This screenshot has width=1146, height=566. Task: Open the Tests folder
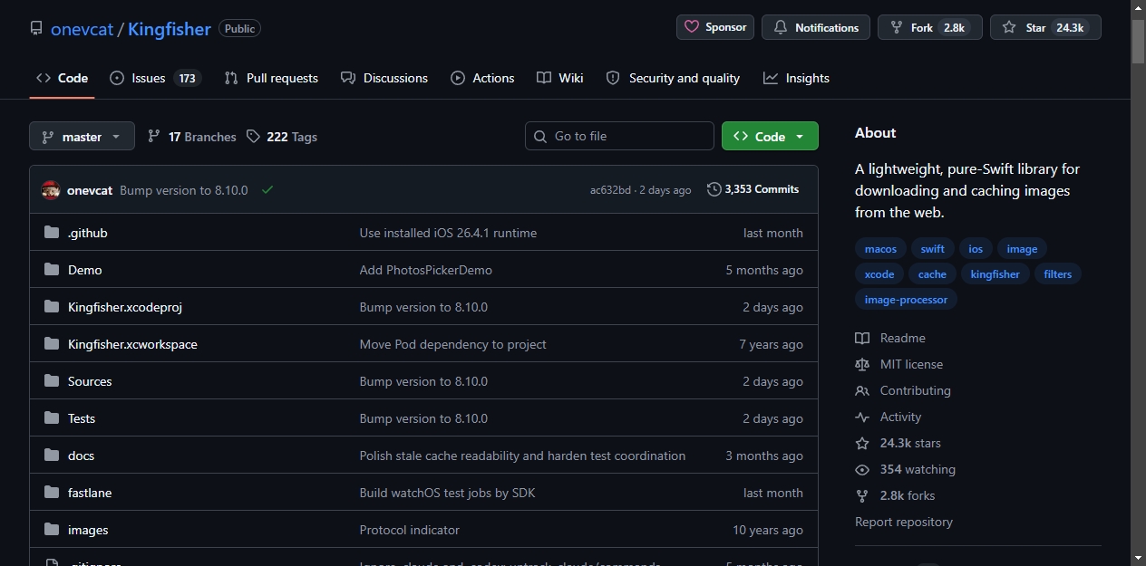click(x=82, y=418)
